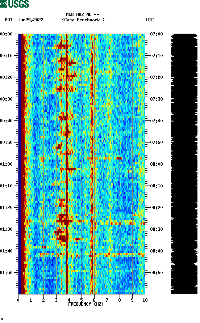Click the 01:30 PDT time label
Image resolution: width=200 pixels, height=323 pixels.
pyautogui.click(x=6, y=229)
